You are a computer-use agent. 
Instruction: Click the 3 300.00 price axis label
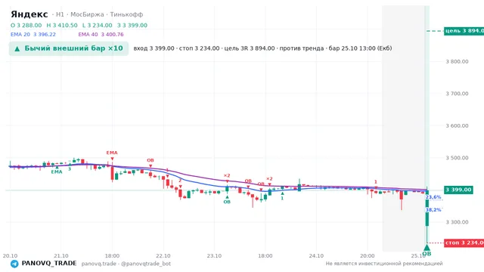tap(457, 221)
